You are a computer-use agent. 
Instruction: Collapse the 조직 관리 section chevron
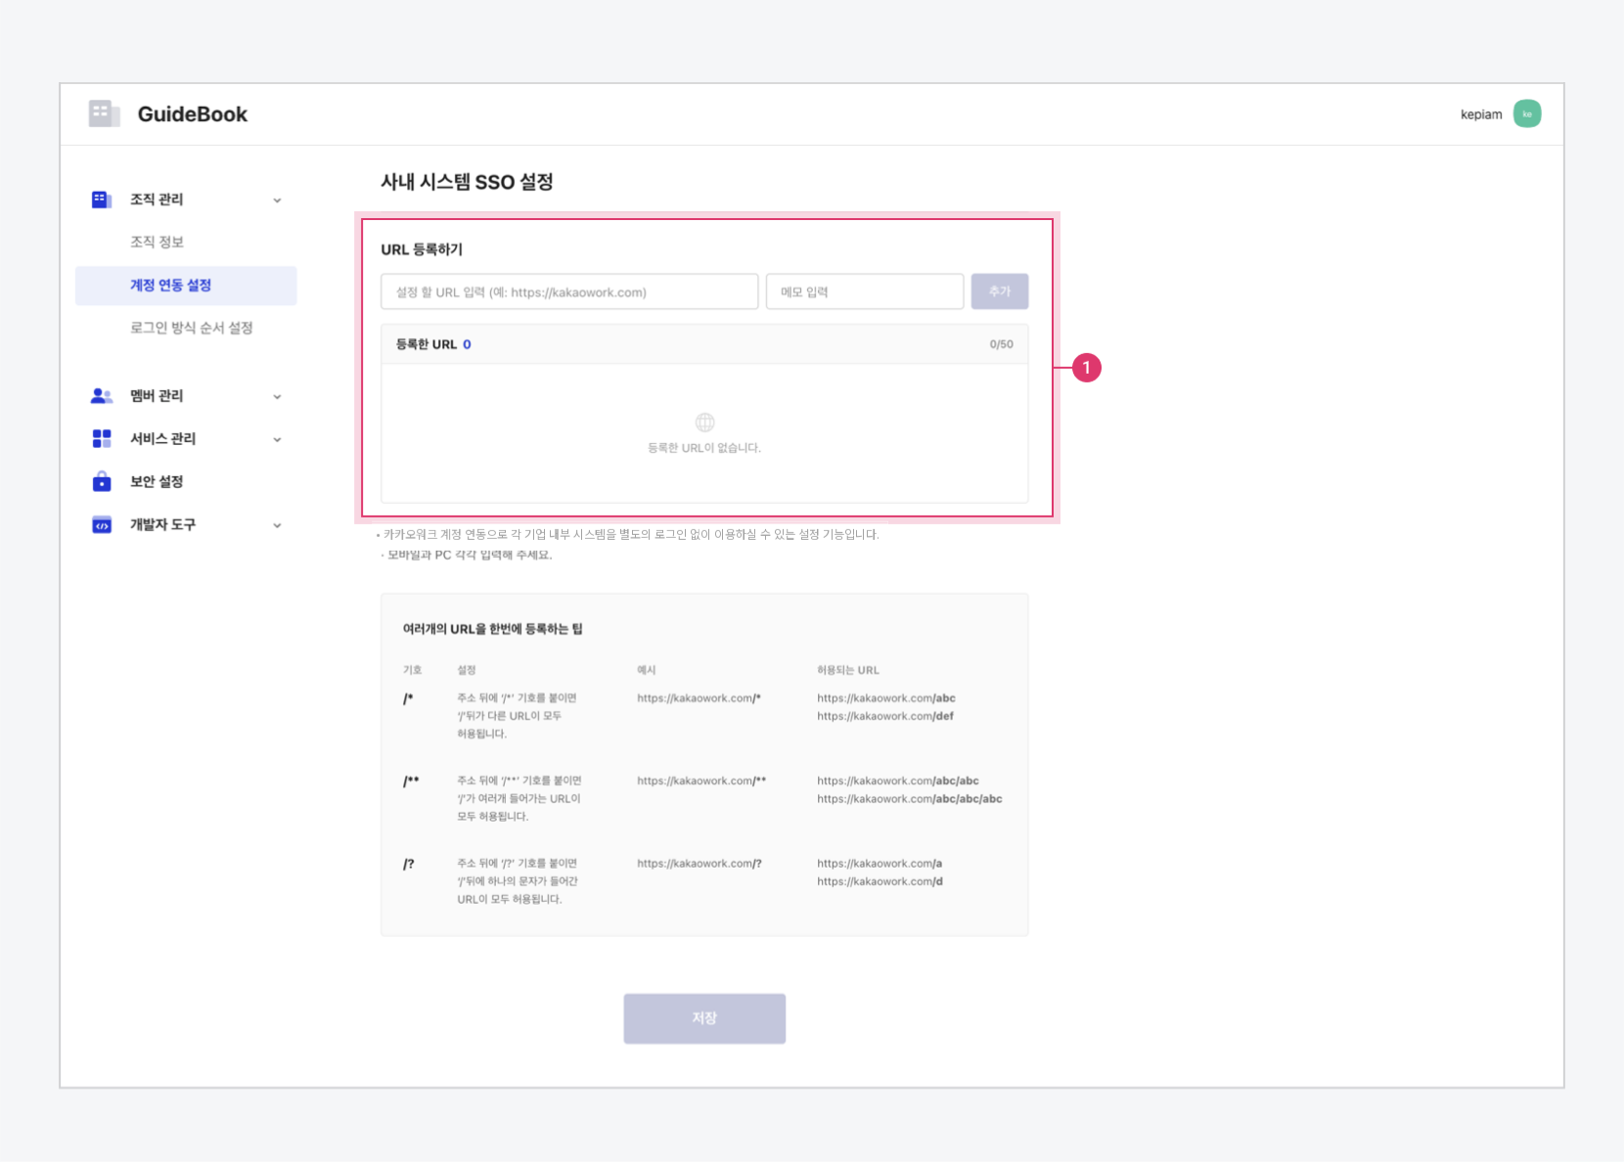(277, 201)
